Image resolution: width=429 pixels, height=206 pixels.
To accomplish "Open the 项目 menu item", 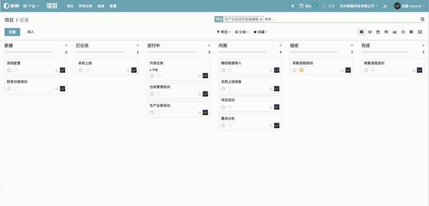I will [70, 6].
